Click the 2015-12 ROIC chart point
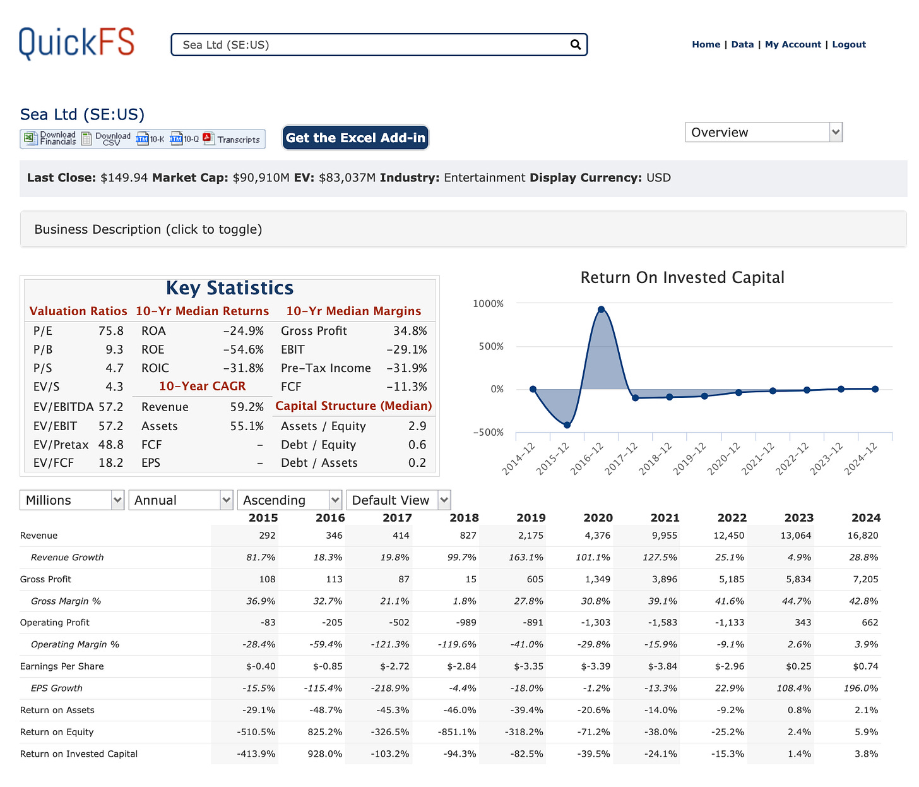 [567, 425]
